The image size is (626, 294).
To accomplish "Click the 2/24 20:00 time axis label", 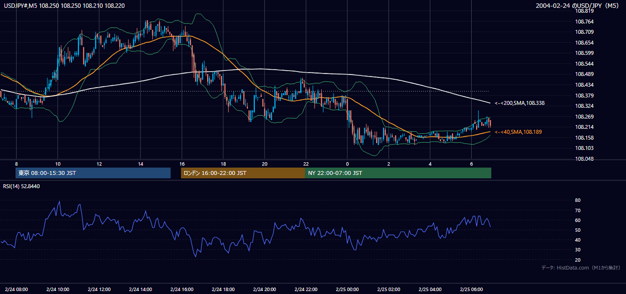I will point(265,290).
